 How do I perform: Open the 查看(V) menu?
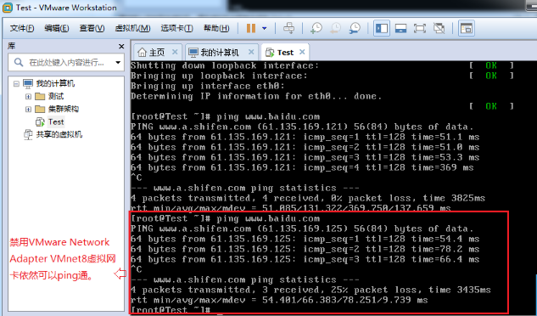pos(92,28)
